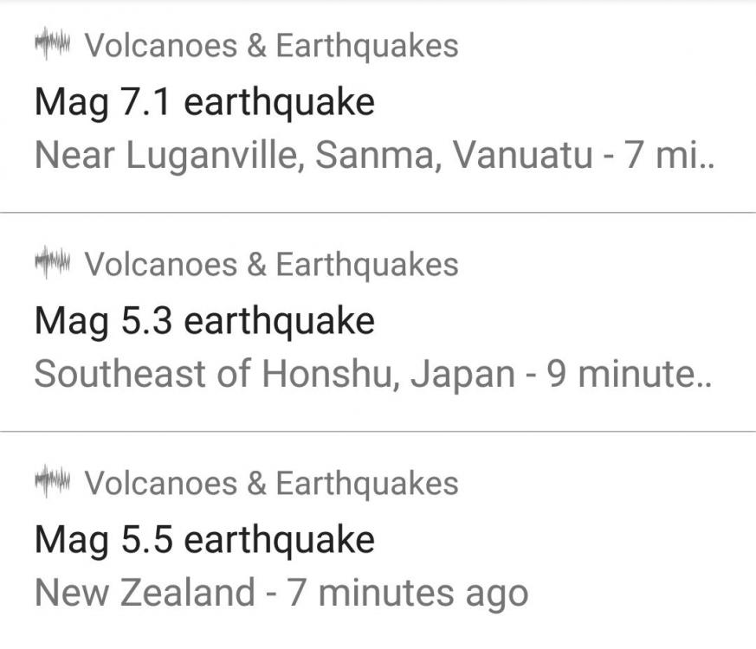Viewport: 756px width, 649px height.
Task: Tap "7 minutes ago" in the New Zealand alert
Action: click(405, 594)
